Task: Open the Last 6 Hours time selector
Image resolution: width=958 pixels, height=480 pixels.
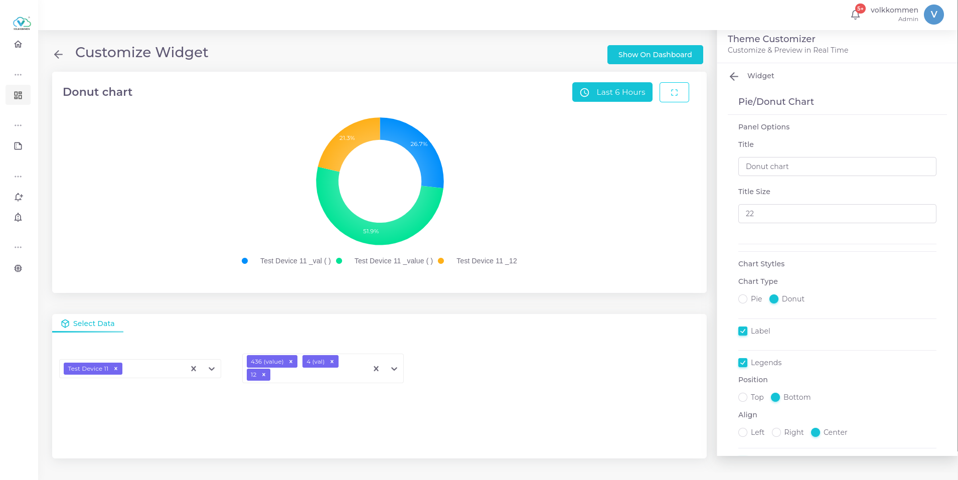Action: (x=612, y=92)
